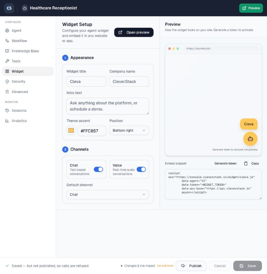267x274 pixels.
Task: Click the green Preview button in header
Action: (x=251, y=8)
